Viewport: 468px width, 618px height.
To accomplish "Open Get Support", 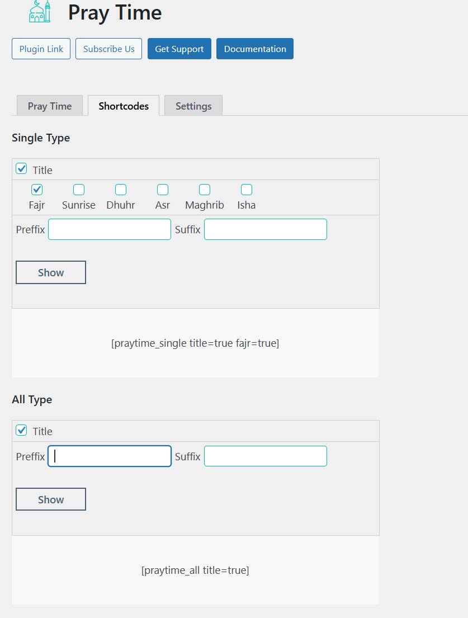I will pos(179,49).
